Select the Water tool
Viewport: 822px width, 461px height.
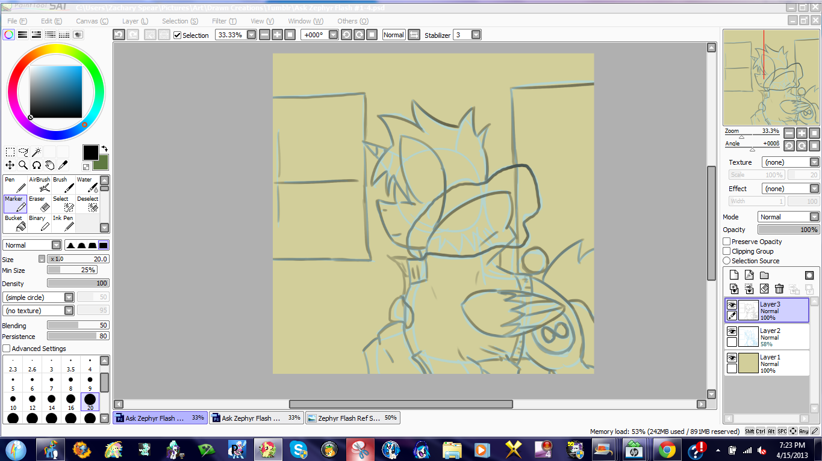coord(87,185)
